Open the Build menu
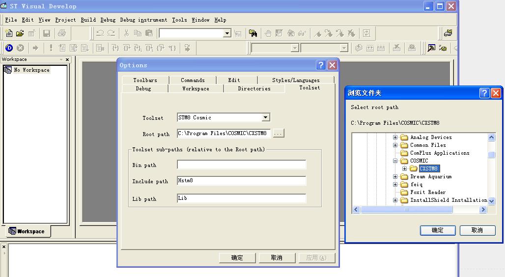 click(88, 20)
